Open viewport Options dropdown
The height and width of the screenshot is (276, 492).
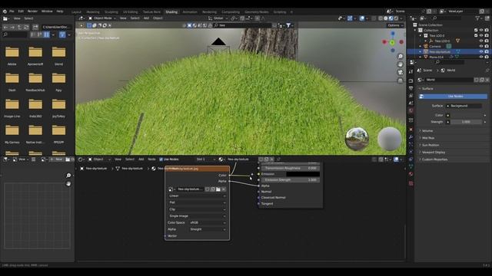pyautogui.click(x=395, y=25)
